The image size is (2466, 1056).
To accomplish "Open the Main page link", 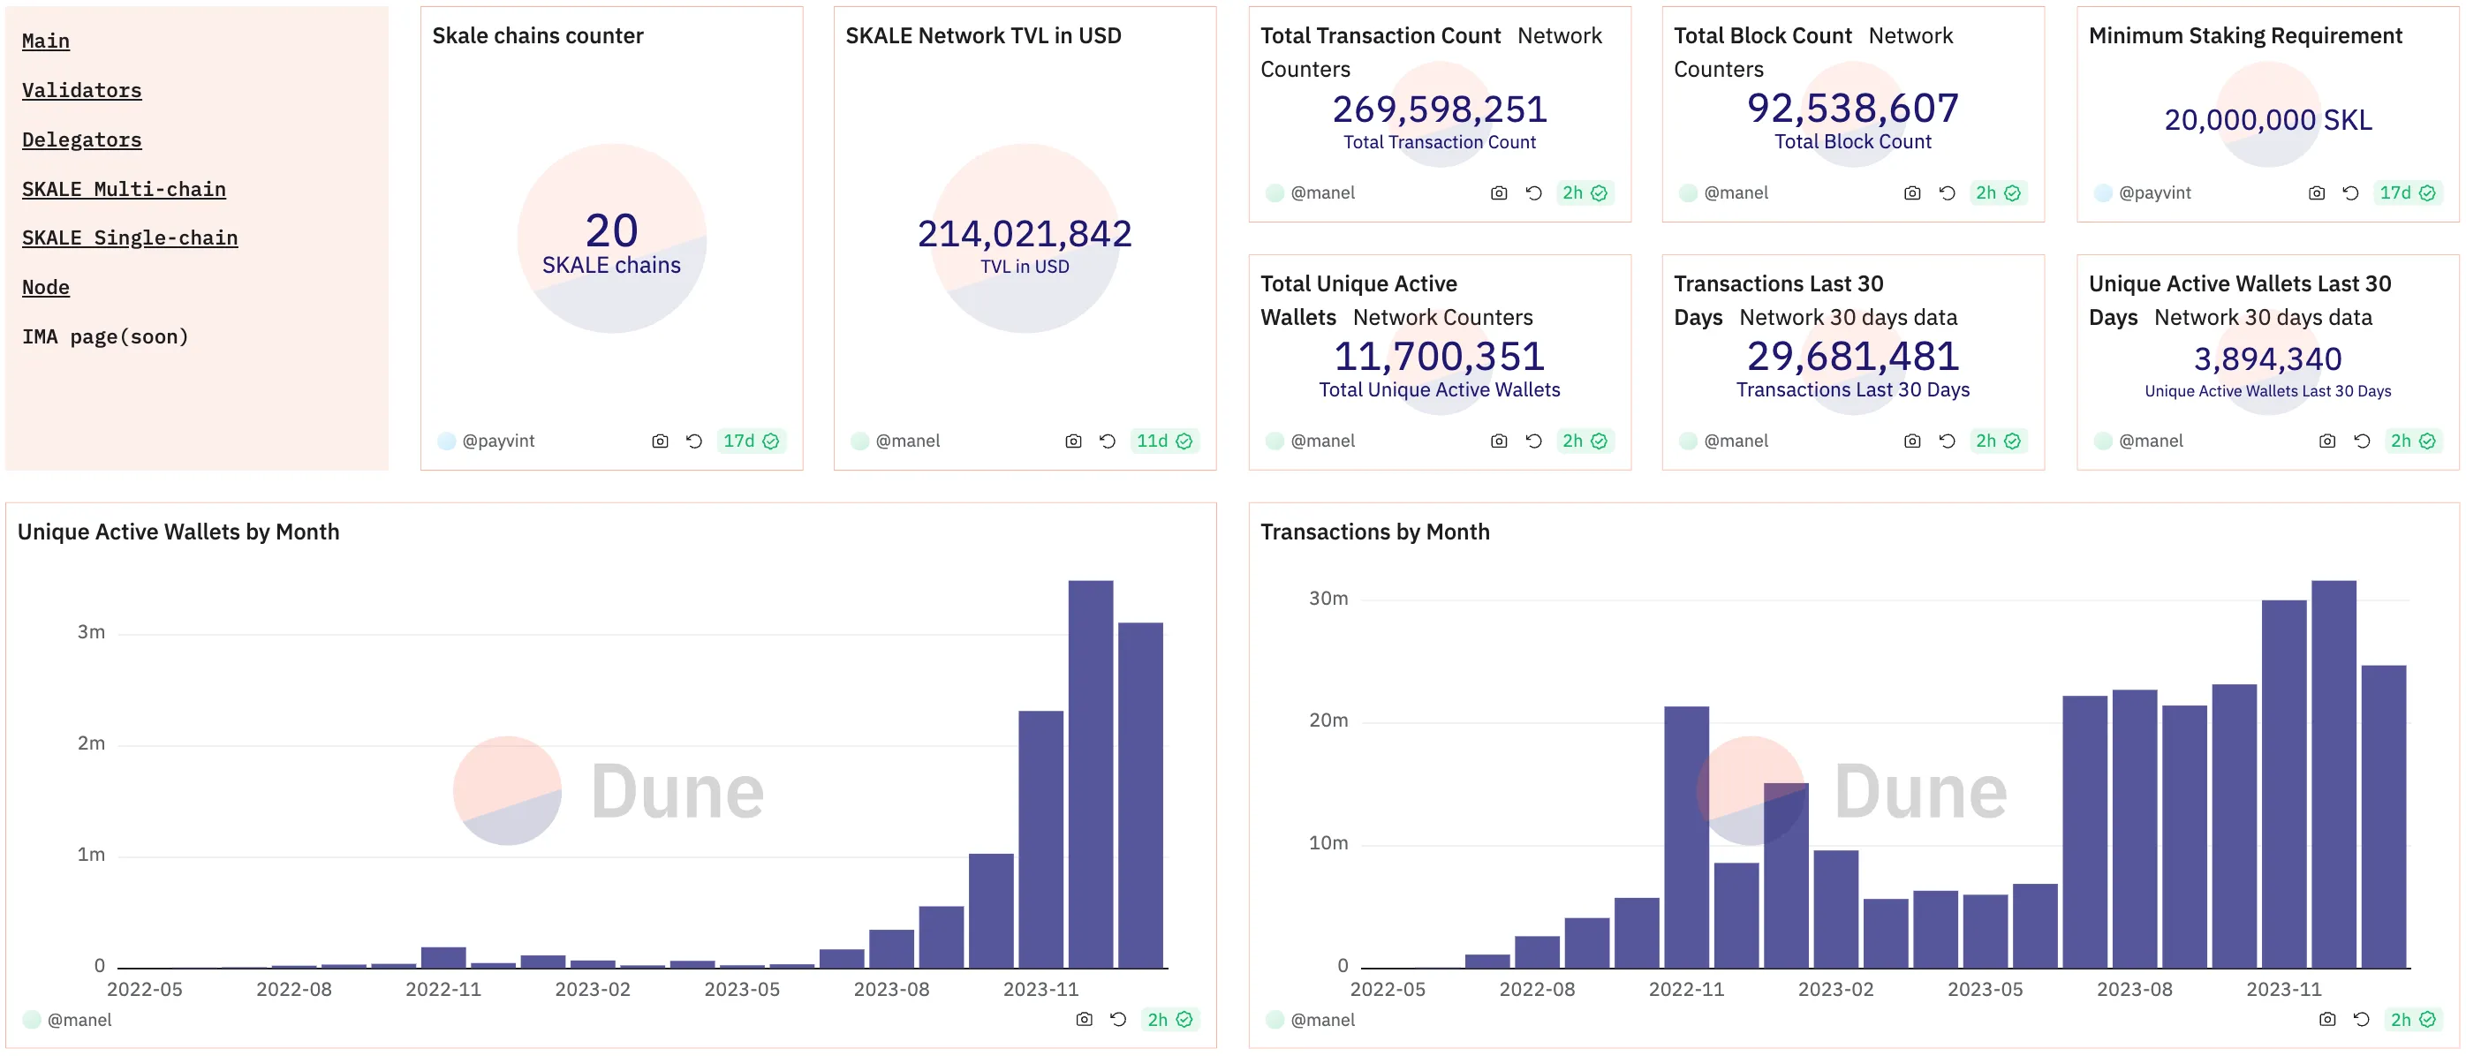I will (46, 41).
